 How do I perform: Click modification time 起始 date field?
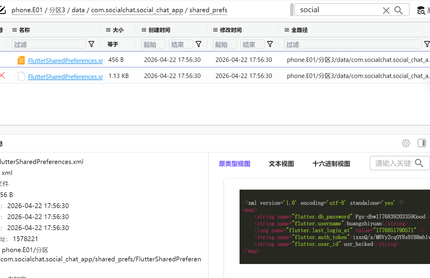point(225,44)
